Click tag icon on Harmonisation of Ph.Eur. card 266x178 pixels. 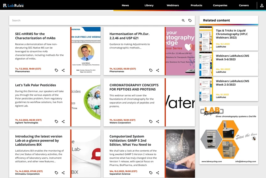pyautogui.click(x=151, y=70)
